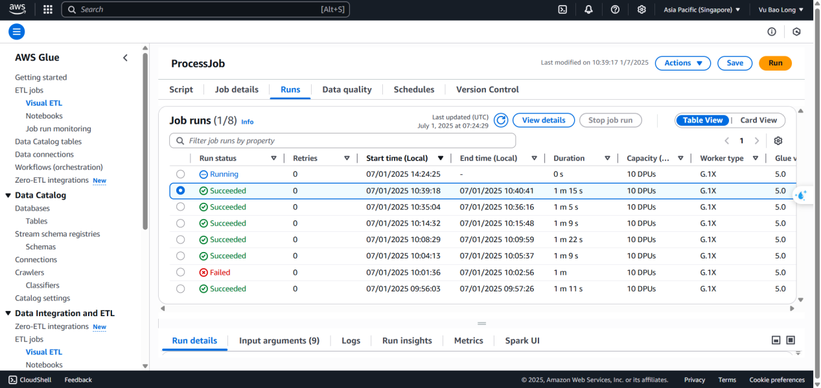Viewport: 821px width, 388px height.
Task: Click View details button
Action: point(544,120)
